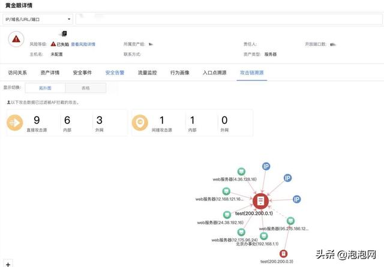Click the 9 直接攻击源 count
Viewport: 384px width, 267px height.
coord(37,120)
